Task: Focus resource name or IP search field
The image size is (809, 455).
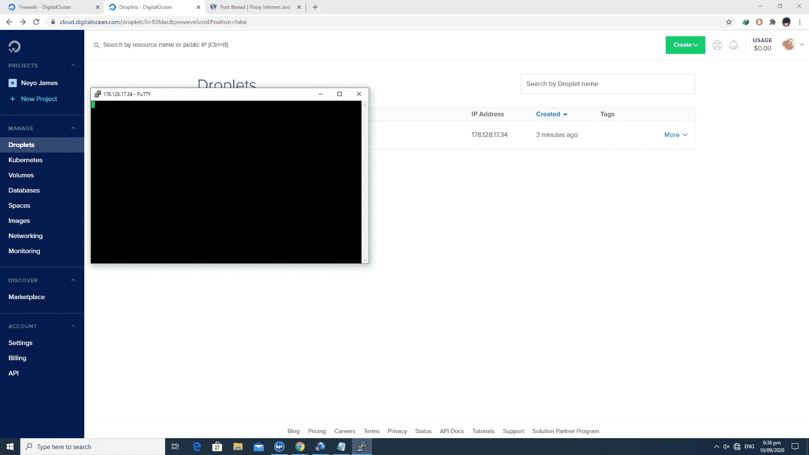Action: [x=166, y=45]
